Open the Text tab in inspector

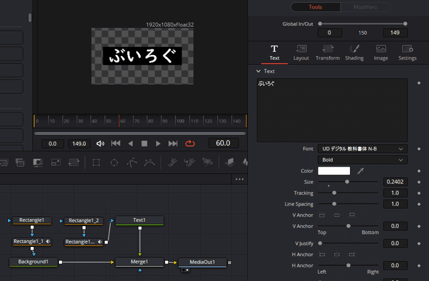tap(274, 53)
